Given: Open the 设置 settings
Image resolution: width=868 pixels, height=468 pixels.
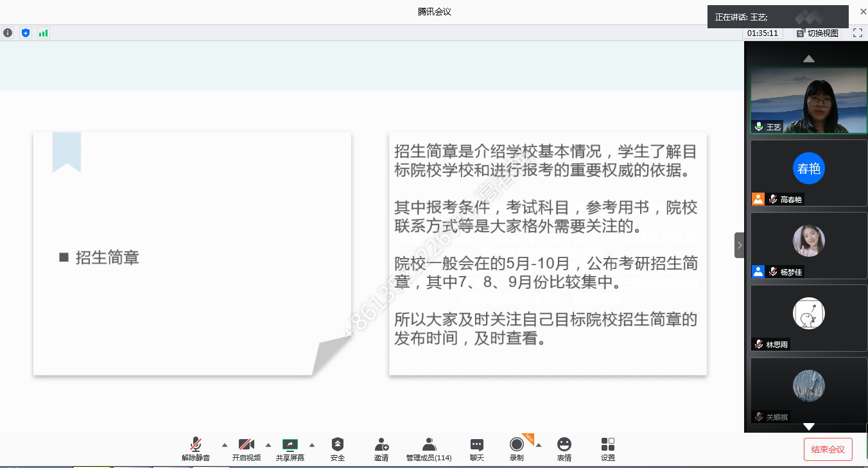Looking at the screenshot, I should coord(608,449).
